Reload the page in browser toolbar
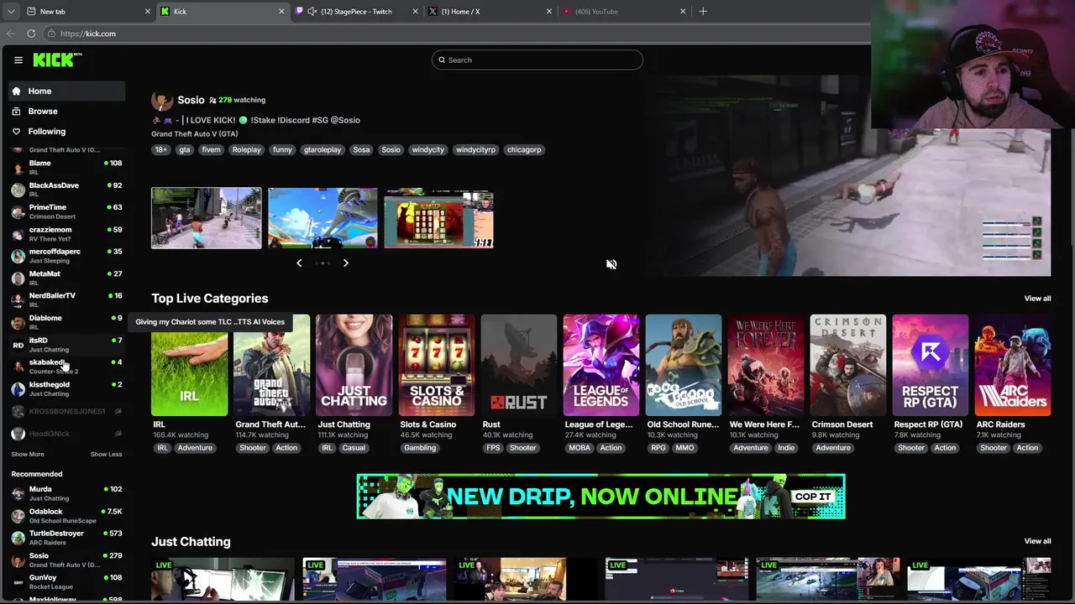Image resolution: width=1075 pixels, height=604 pixels. [x=31, y=34]
